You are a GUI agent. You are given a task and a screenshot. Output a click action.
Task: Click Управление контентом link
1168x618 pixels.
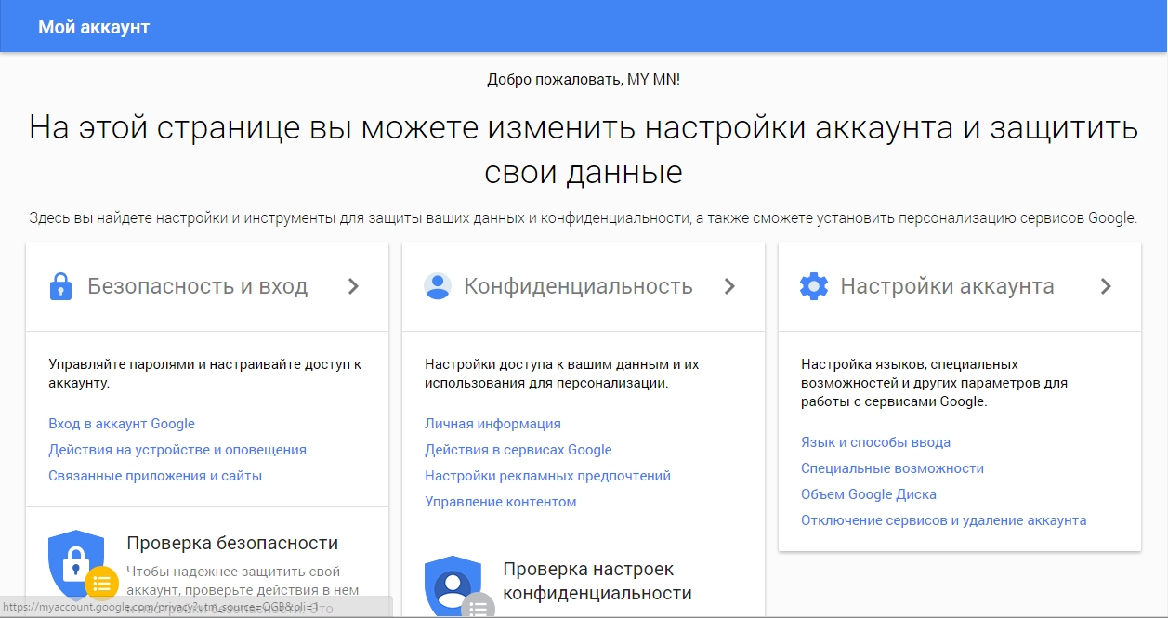pyautogui.click(x=501, y=502)
